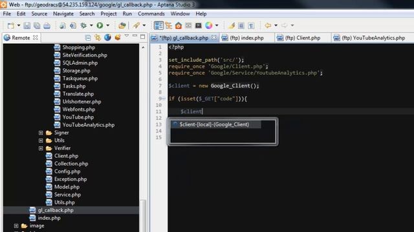The width and height of the screenshot is (414, 232).
Task: Switch to the (ftp) index.php editor tab
Action: click(246, 38)
